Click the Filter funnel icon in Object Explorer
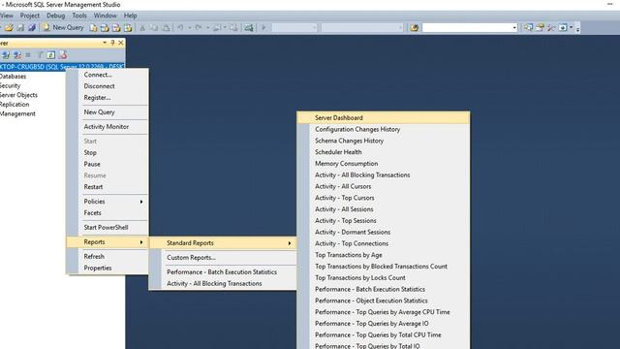Image resolution: width=620 pixels, height=349 pixels. [40, 55]
